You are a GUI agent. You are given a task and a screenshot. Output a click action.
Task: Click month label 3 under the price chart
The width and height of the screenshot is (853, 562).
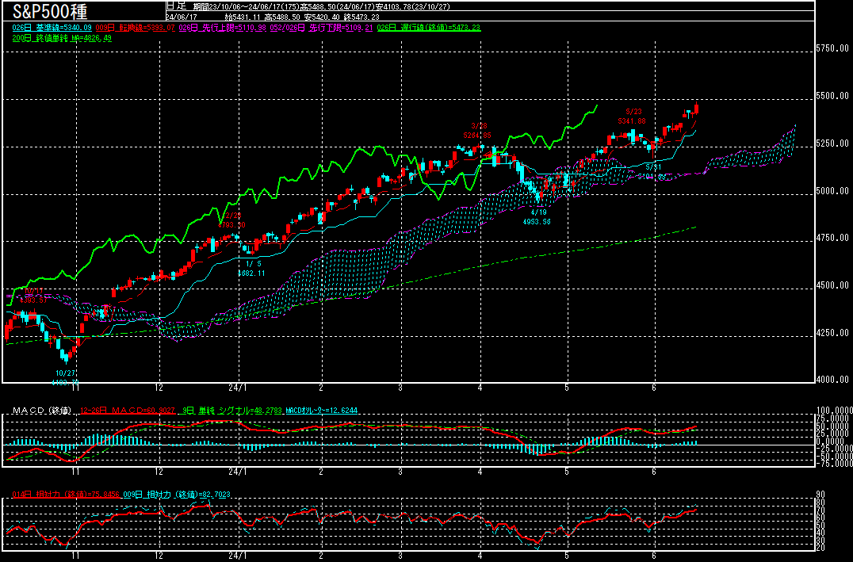pos(400,388)
